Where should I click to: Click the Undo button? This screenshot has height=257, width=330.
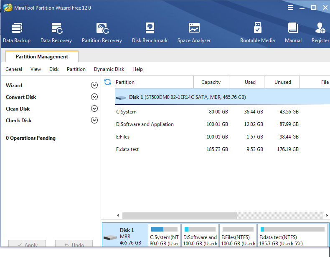(74, 244)
